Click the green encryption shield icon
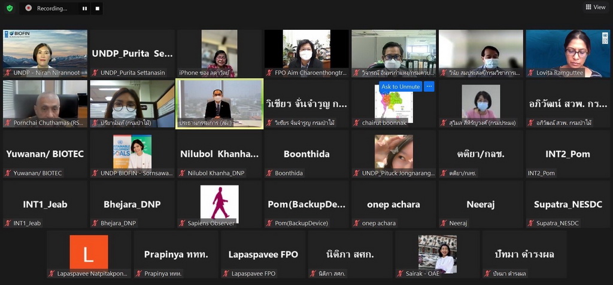613x285 pixels. (9, 8)
